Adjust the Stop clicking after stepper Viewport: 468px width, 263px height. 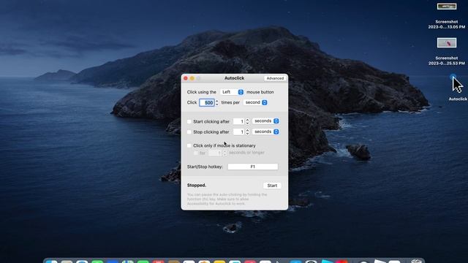pyautogui.click(x=247, y=131)
